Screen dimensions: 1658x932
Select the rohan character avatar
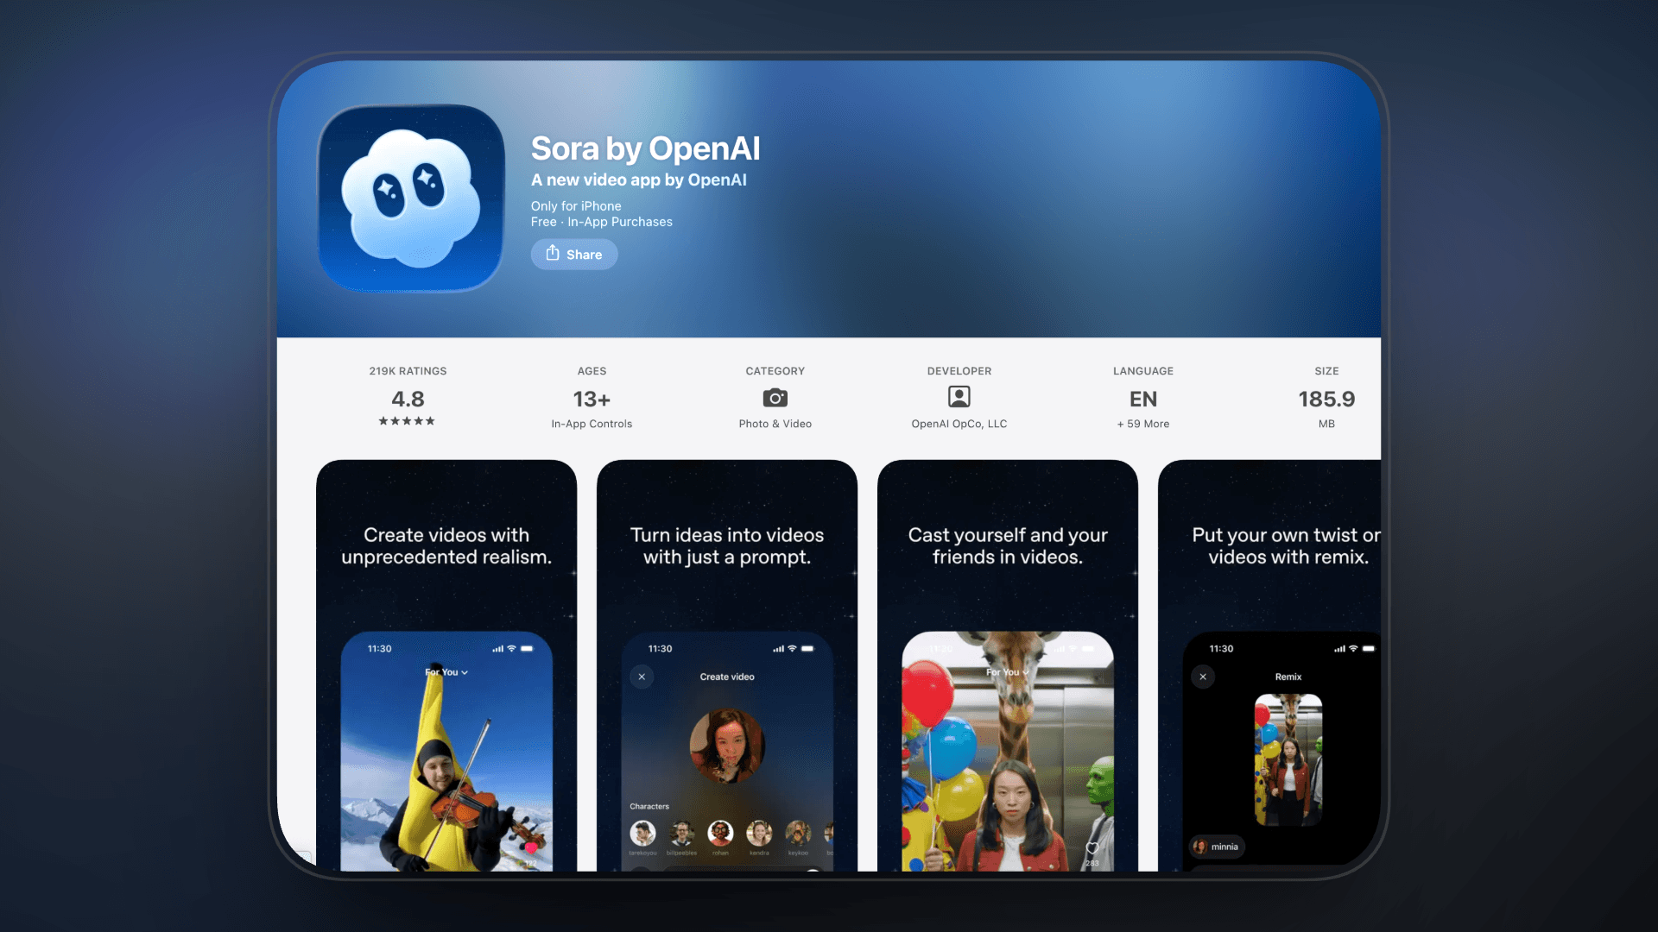tap(720, 833)
